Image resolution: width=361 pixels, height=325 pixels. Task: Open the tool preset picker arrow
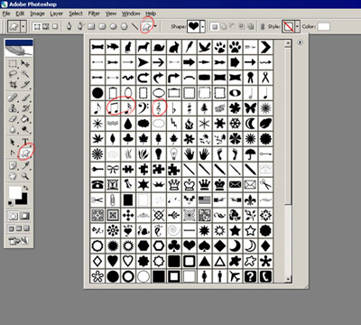point(23,26)
